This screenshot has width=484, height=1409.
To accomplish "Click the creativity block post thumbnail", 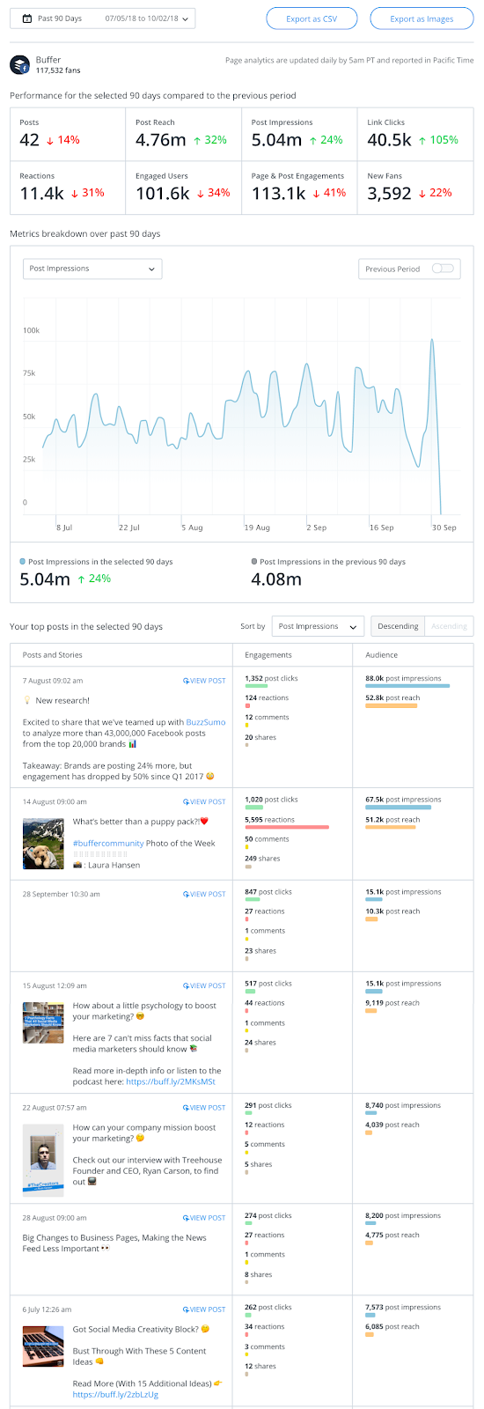I will (43, 1346).
